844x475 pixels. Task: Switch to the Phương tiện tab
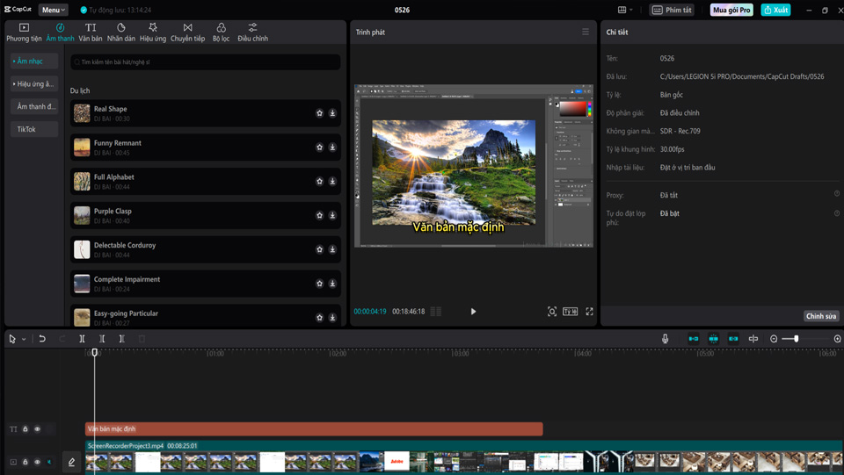point(25,32)
